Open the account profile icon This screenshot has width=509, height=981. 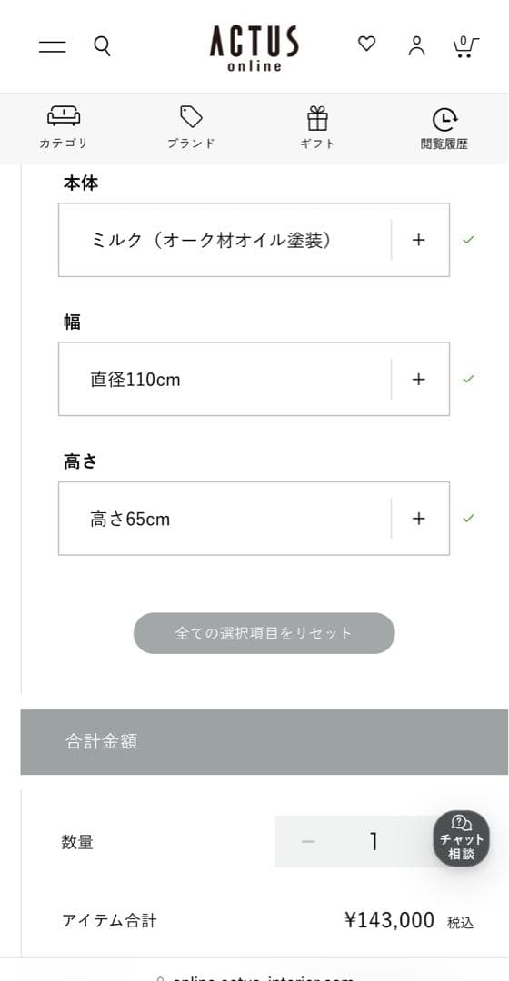click(416, 46)
